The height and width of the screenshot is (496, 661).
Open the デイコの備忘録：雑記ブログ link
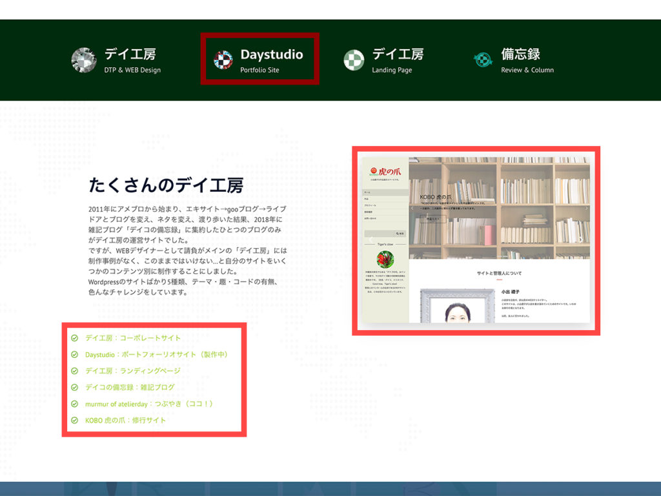(x=130, y=387)
